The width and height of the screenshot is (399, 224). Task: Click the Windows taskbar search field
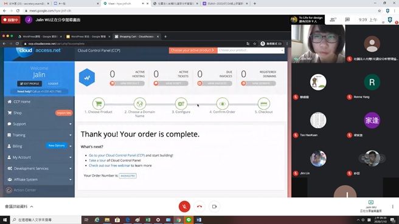(46, 220)
